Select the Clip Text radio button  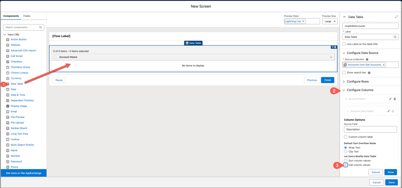click(x=345, y=151)
